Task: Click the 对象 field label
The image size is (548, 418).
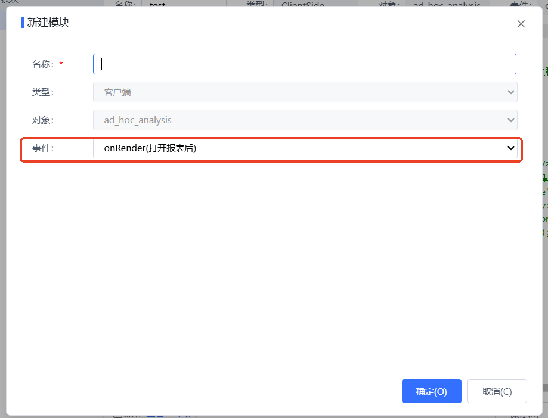Action: point(43,120)
